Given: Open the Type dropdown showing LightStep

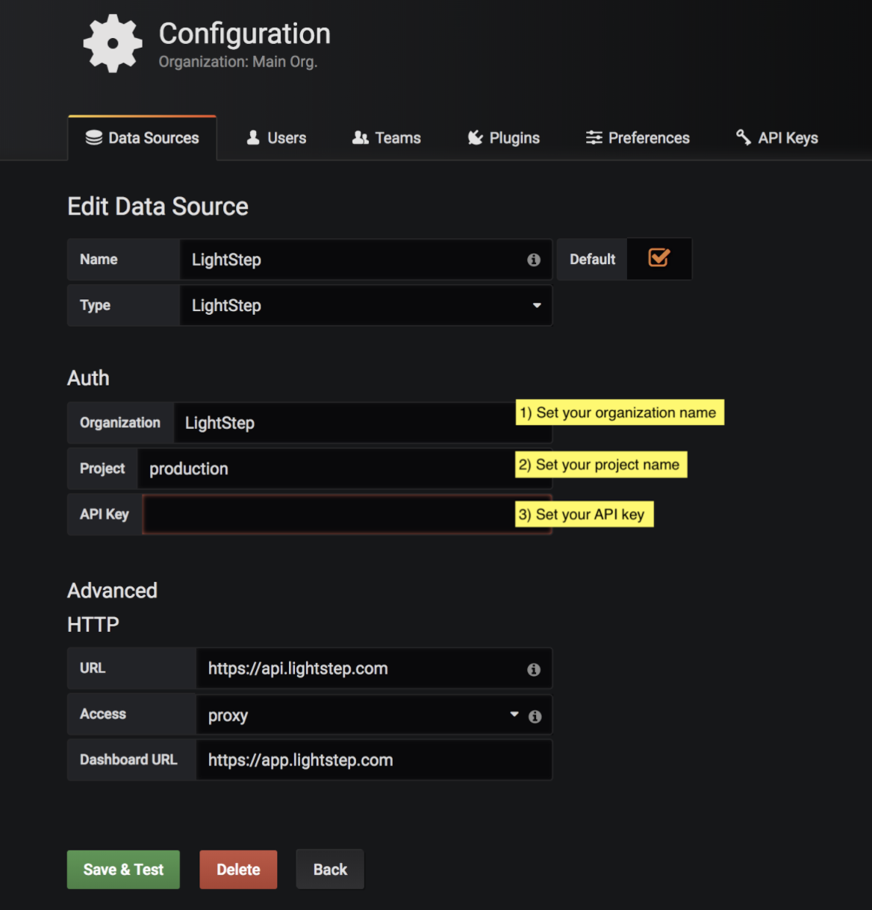Looking at the screenshot, I should coord(366,305).
